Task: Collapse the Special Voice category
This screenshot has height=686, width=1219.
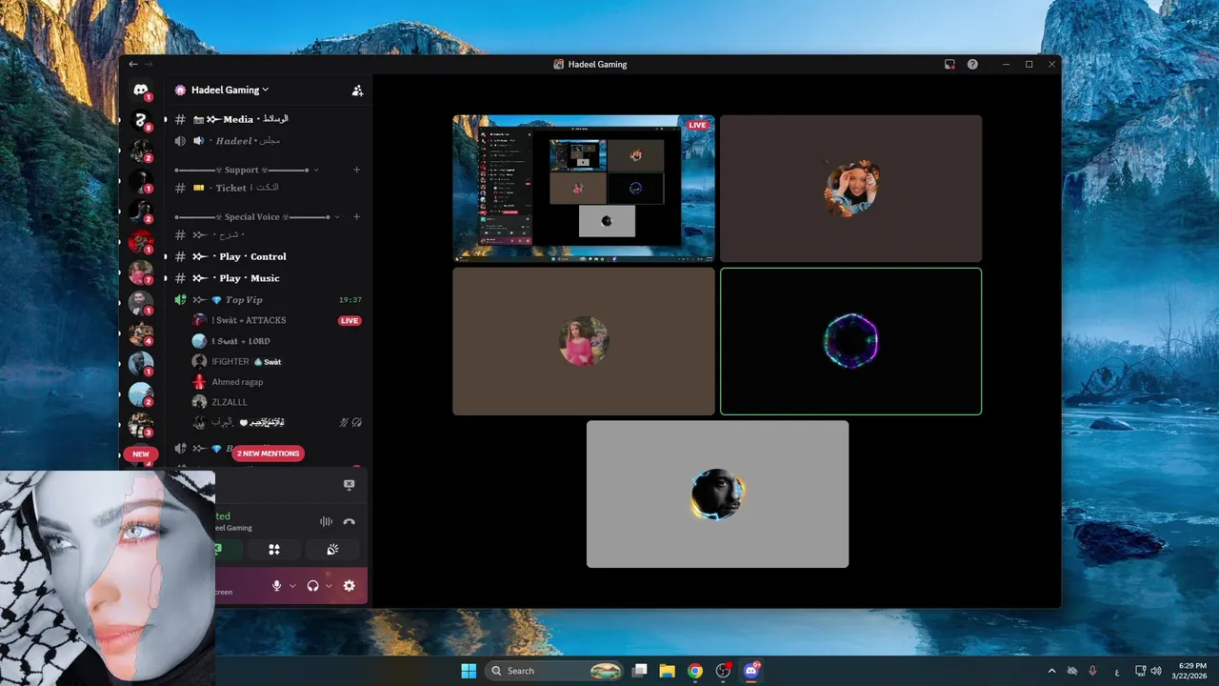Action: click(257, 217)
